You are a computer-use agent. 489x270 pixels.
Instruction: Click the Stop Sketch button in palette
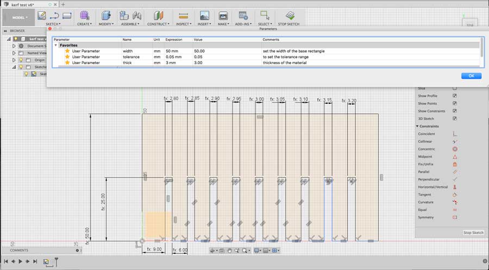click(x=473, y=233)
